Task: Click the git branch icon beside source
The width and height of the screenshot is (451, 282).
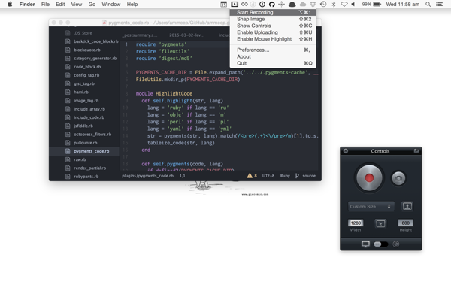Action: pos(297,176)
